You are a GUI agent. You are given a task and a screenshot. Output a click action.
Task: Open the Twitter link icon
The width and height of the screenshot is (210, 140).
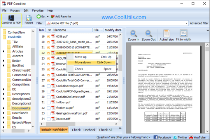click(x=175, y=137)
